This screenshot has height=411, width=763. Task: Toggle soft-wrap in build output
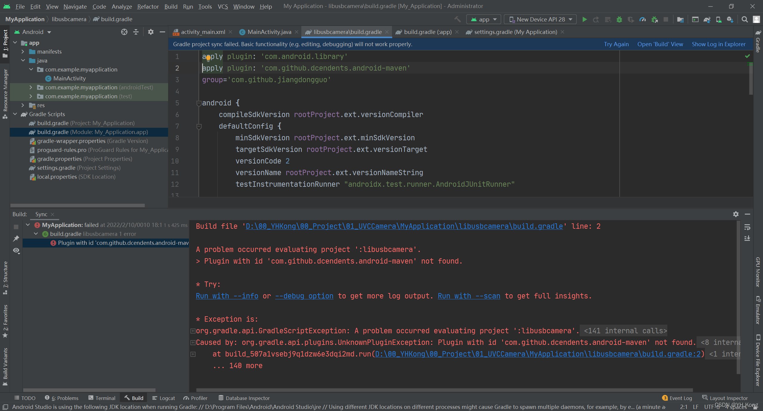(x=747, y=227)
